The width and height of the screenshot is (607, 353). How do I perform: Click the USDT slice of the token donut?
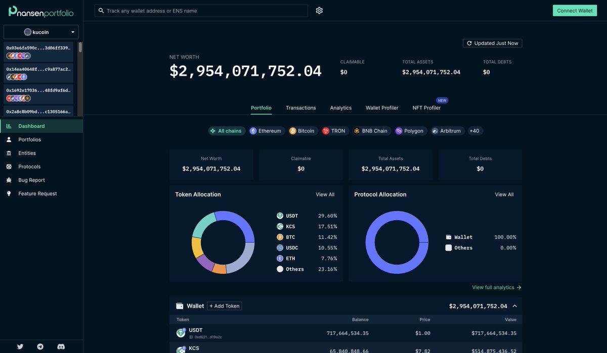coord(242,221)
